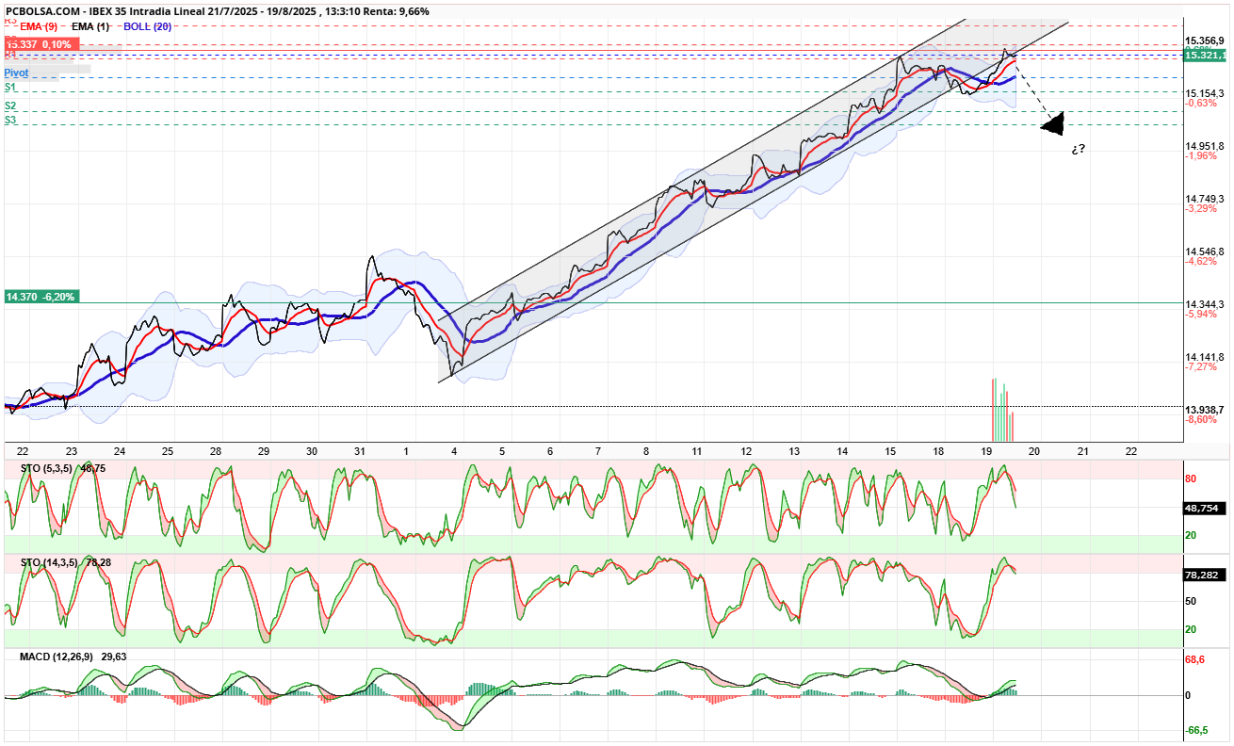The width and height of the screenshot is (1234, 746).
Task: Click the date label '8' on the time axis
Action: point(647,451)
